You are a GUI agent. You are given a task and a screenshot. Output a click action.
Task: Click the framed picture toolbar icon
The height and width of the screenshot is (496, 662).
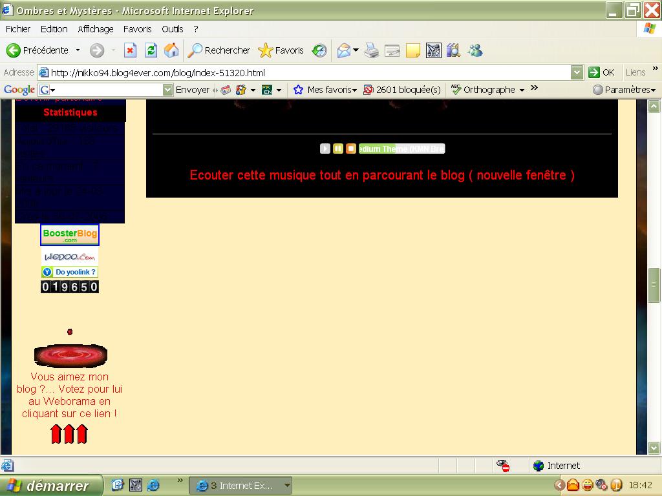434,50
